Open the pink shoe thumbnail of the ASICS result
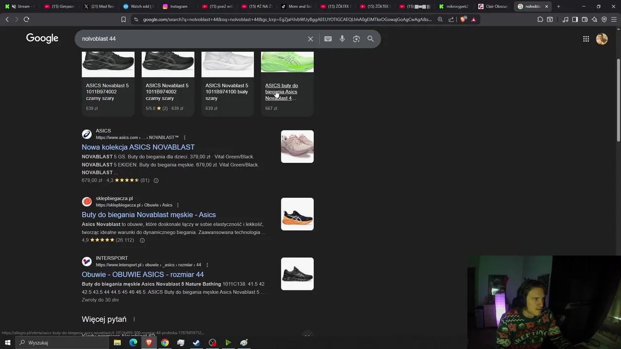The height and width of the screenshot is (349, 621). point(297,146)
